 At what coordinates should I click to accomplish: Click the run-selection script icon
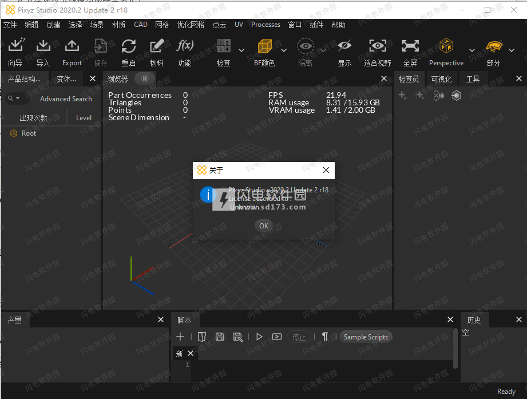[x=277, y=337]
